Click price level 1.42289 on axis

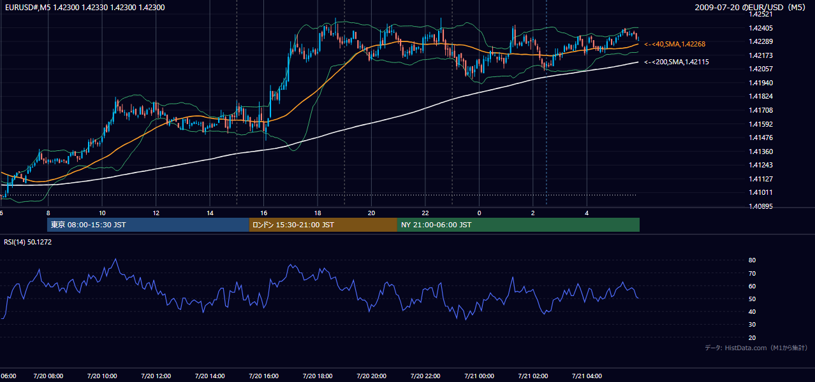[x=761, y=41]
